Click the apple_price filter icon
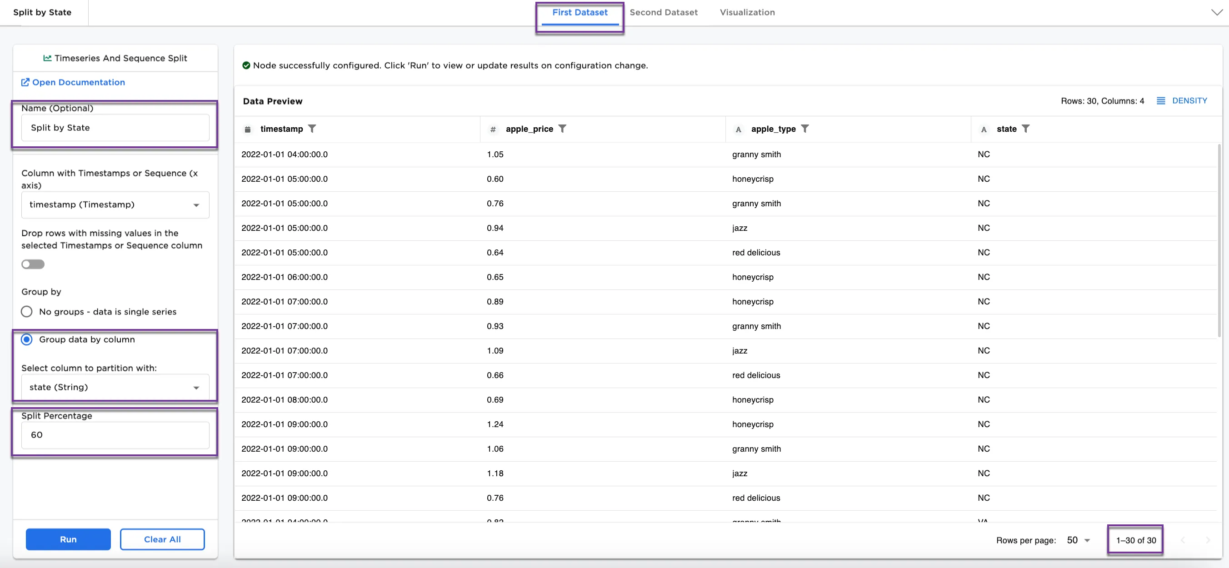This screenshot has width=1229, height=568. (x=562, y=129)
